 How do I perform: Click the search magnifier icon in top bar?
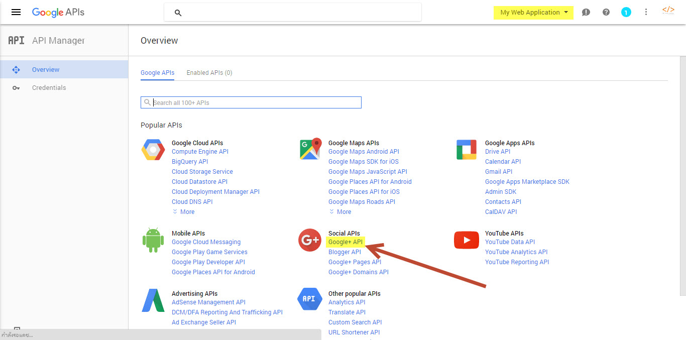tap(178, 13)
